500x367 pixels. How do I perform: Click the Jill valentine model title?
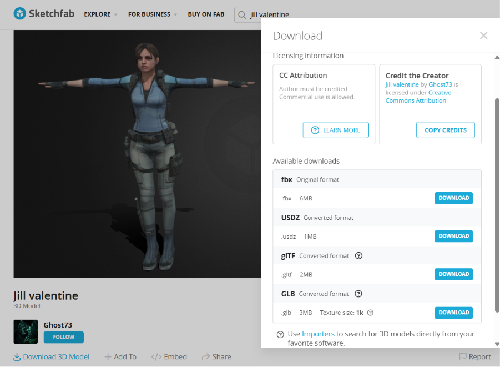(46, 296)
